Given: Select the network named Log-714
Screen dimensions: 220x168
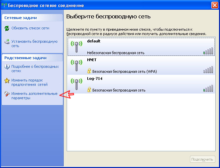Looking at the screenshot, I should pos(141,84).
